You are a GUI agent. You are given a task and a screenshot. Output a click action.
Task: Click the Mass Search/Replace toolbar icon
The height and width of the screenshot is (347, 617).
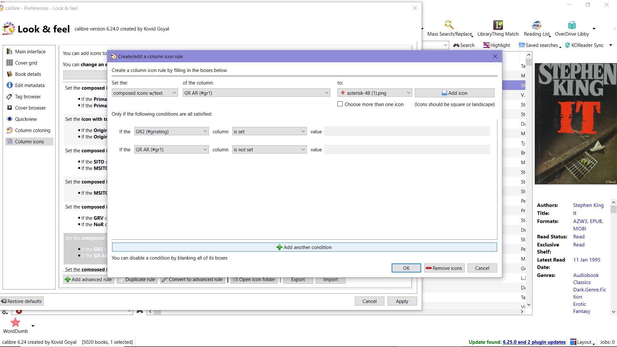pos(449,25)
